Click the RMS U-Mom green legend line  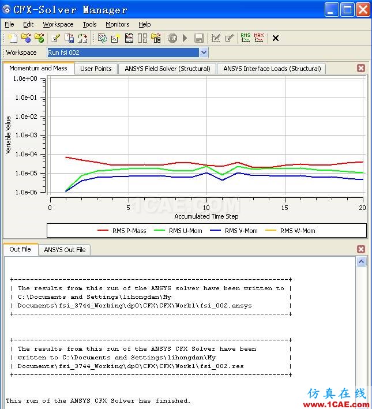click(x=159, y=230)
